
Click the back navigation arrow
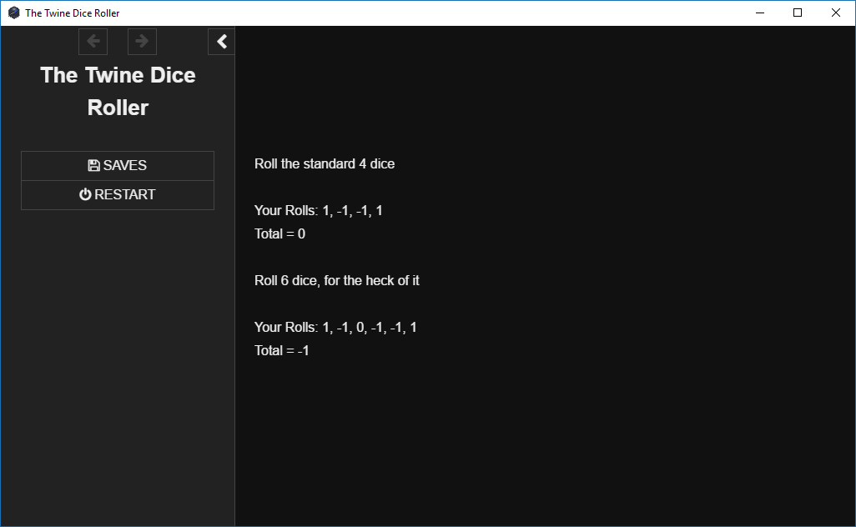pos(93,41)
